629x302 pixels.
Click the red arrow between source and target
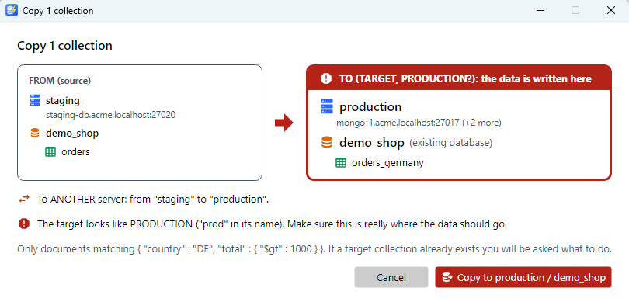[284, 123]
